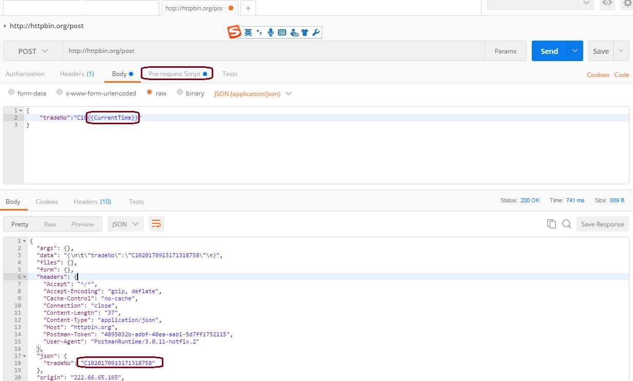Open the manage environments gear icon
633x381 pixels.
click(627, 3)
